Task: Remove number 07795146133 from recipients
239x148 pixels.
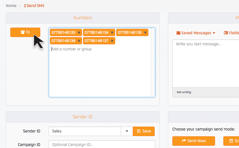Action: (79, 32)
